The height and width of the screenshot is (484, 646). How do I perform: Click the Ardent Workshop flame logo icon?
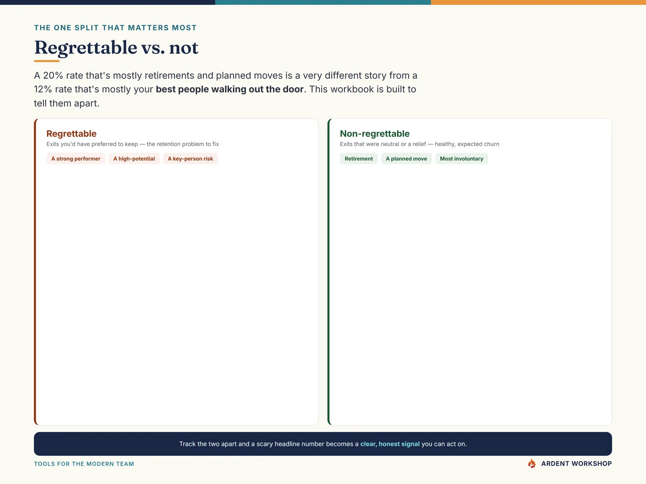[532, 463]
